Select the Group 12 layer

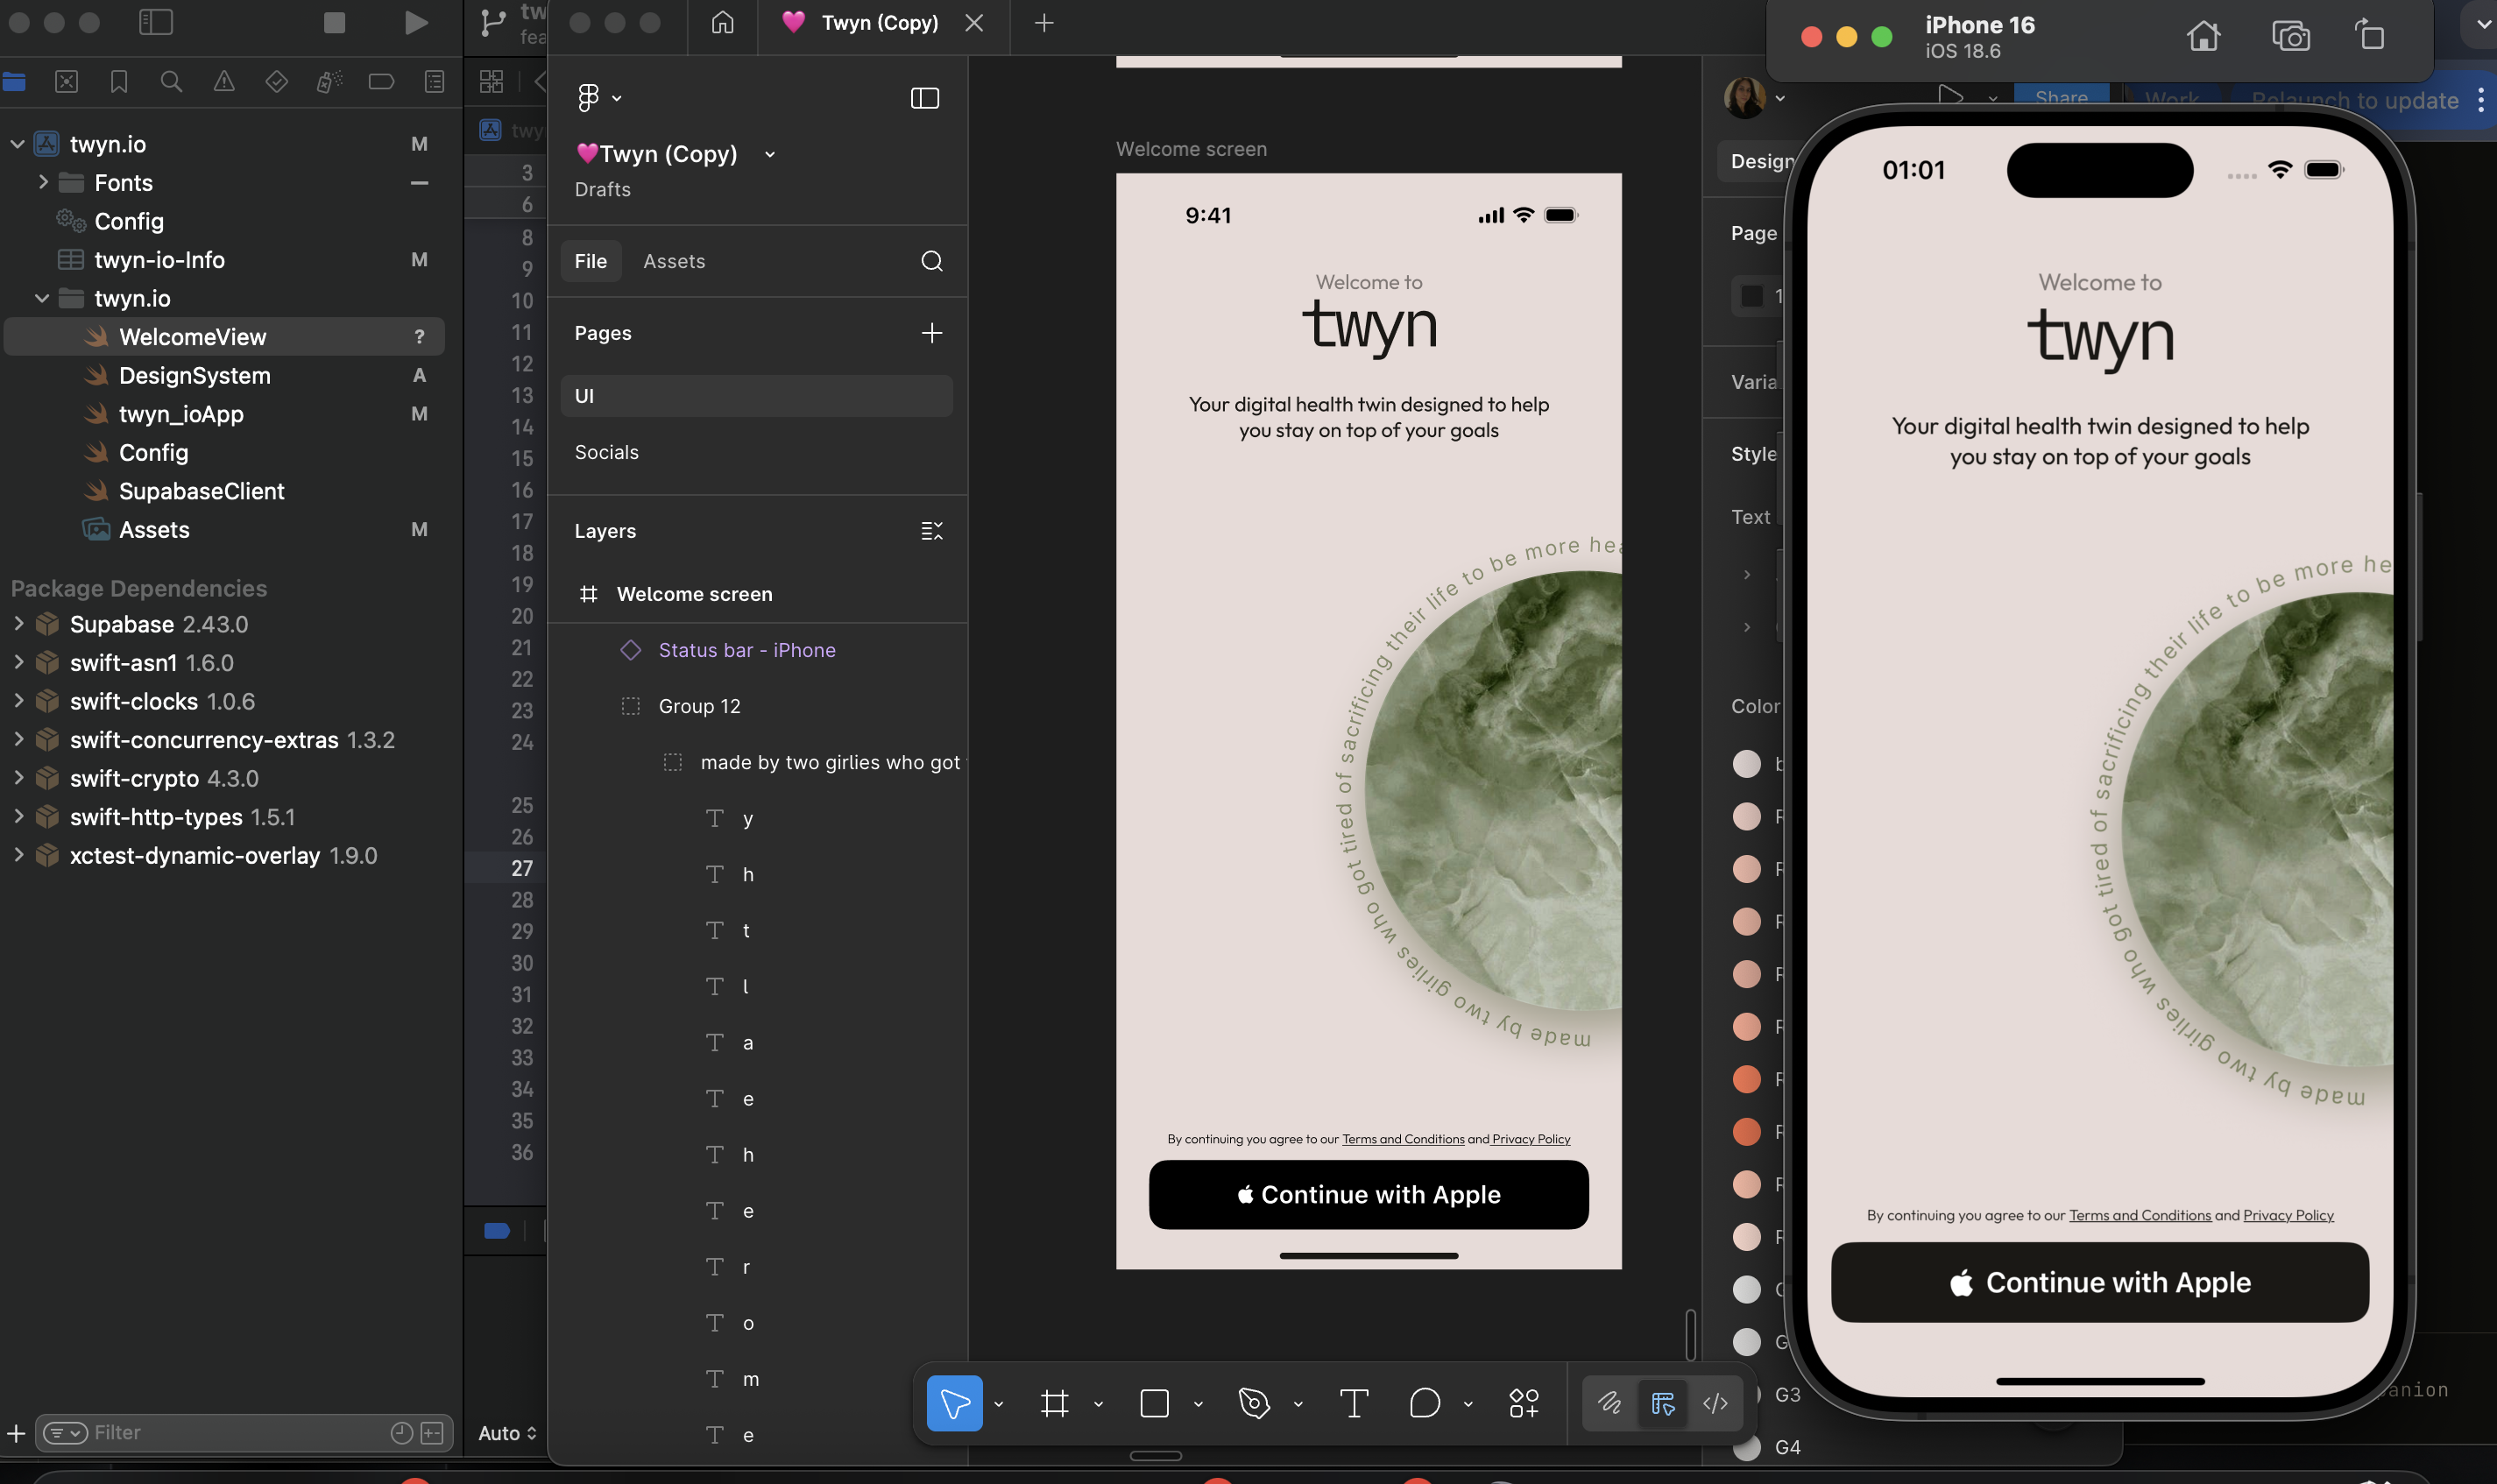pyautogui.click(x=699, y=706)
